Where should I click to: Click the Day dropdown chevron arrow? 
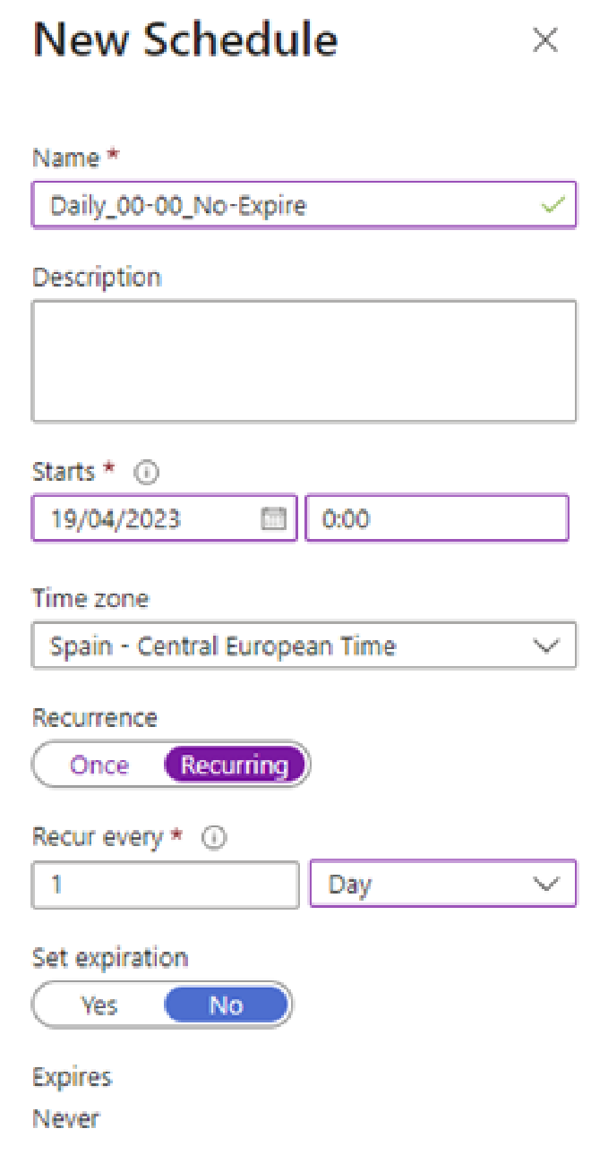pos(545,885)
